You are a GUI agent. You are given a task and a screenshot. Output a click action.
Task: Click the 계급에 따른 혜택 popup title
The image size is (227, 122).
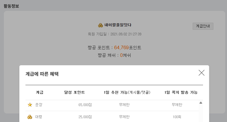pos(42,74)
